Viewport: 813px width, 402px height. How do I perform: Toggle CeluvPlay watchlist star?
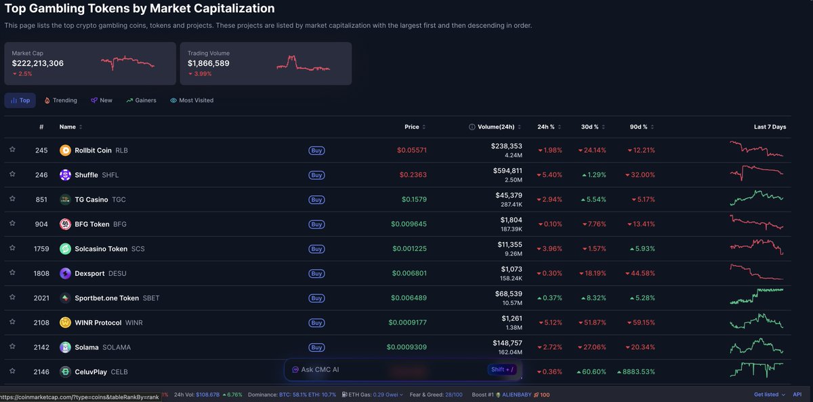click(x=12, y=371)
